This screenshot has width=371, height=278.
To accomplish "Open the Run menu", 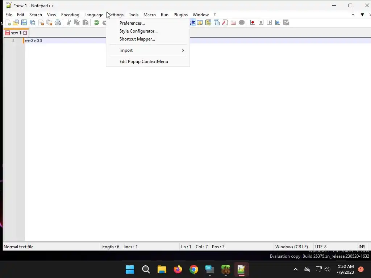I will [x=164, y=14].
